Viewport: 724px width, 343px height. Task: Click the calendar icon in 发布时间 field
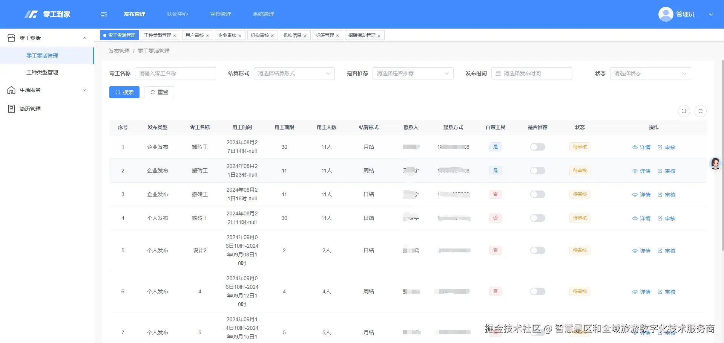[x=498, y=73]
